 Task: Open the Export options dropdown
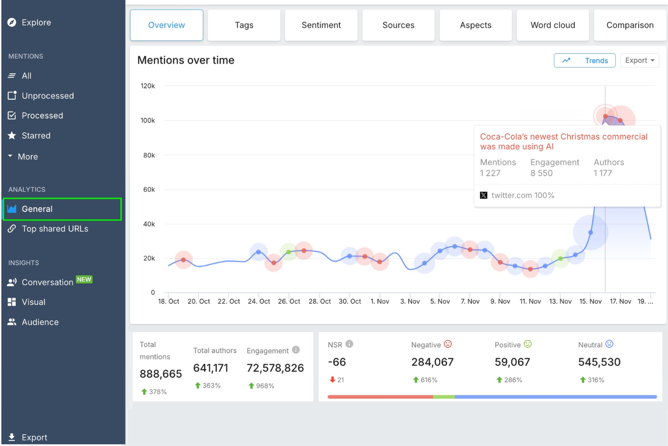(639, 60)
